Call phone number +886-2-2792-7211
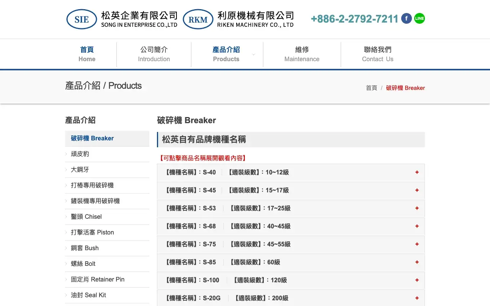Screen dimensions: 490x306 coord(354,19)
